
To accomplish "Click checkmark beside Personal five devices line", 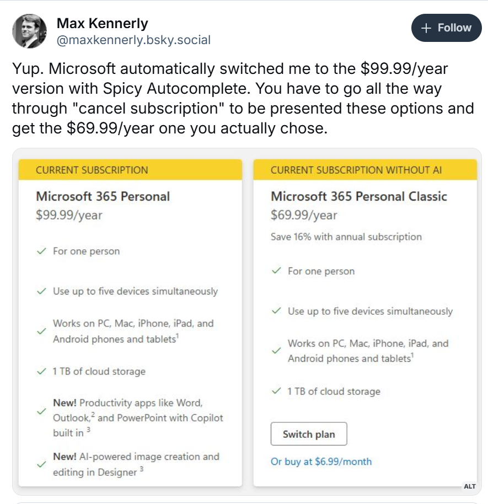I will pos(41,291).
